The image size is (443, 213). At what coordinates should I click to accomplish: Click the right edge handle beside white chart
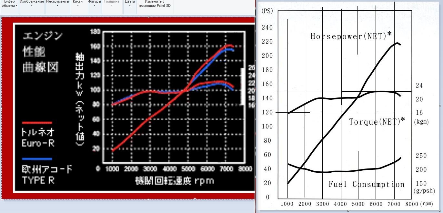[x=439, y=106]
